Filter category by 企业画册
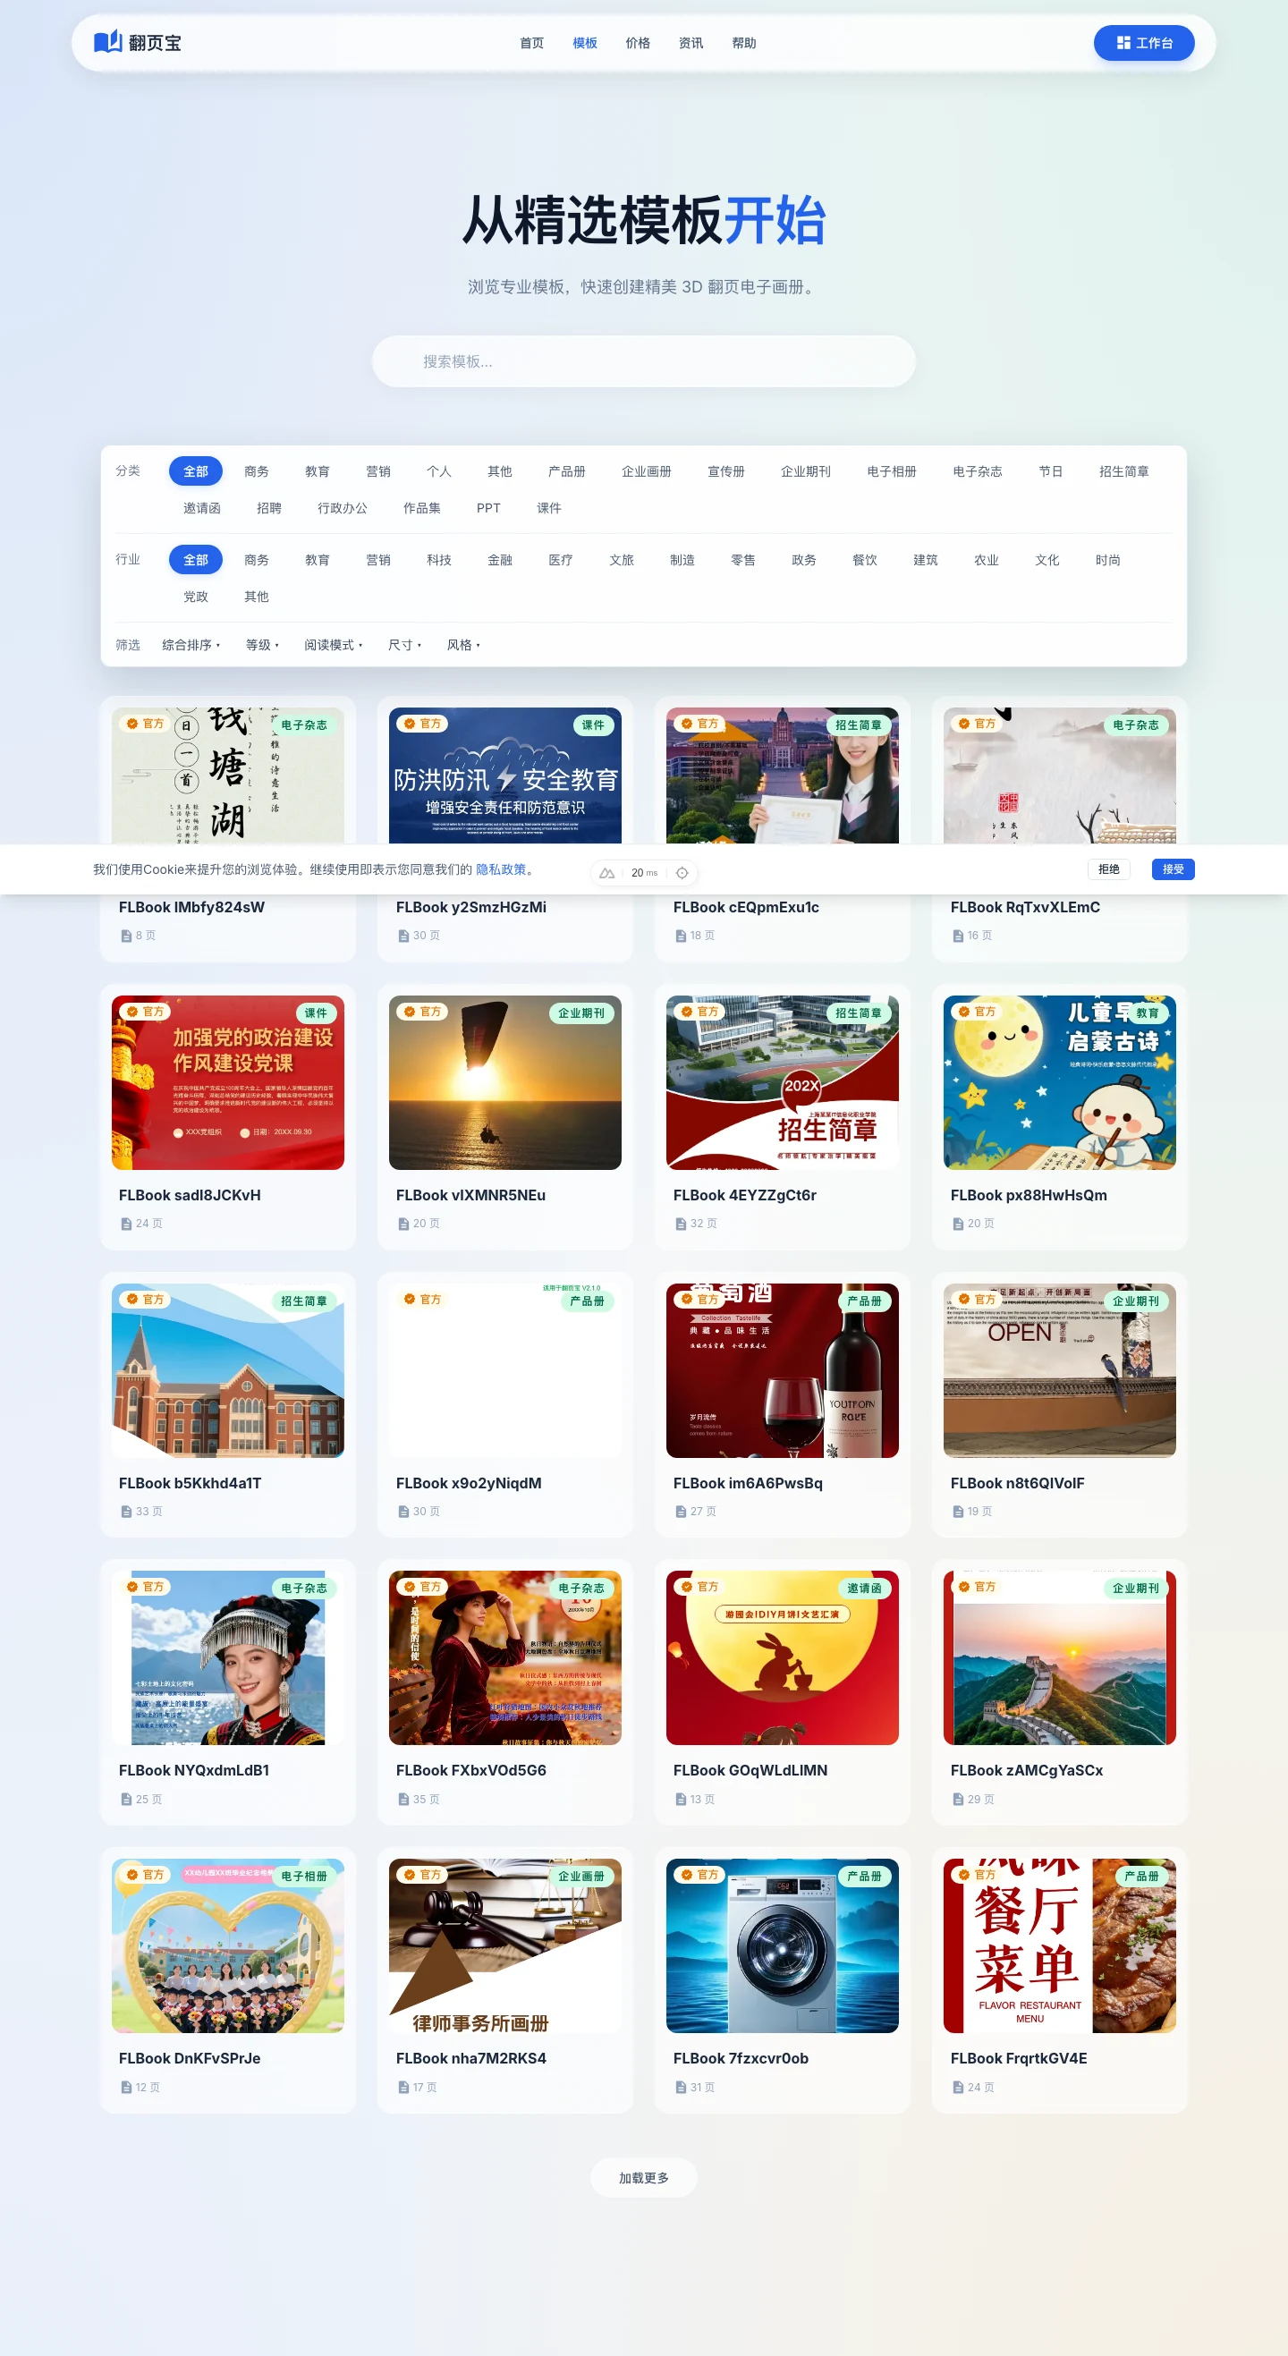 (x=646, y=471)
